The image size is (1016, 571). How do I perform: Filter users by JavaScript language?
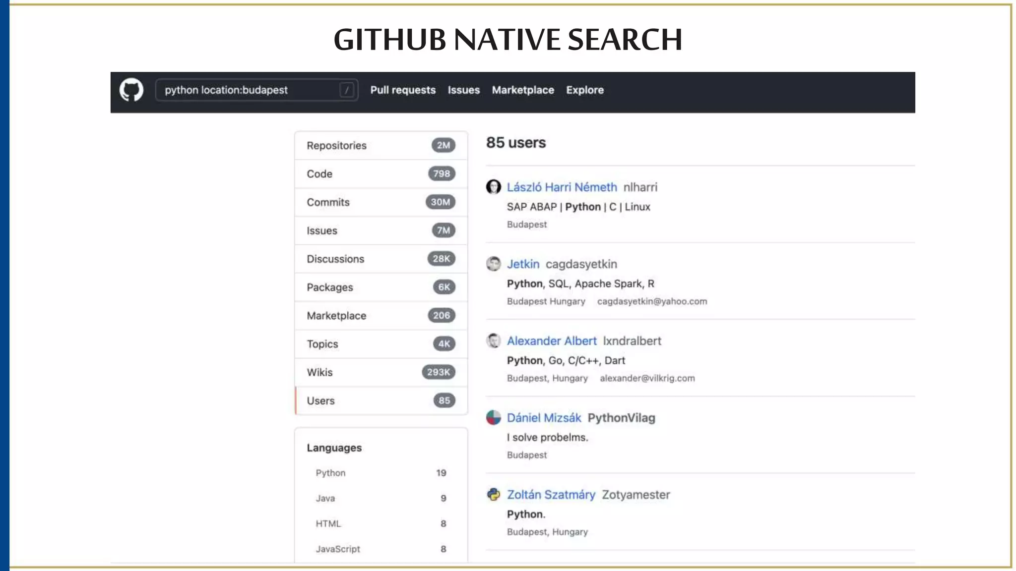tap(381, 549)
